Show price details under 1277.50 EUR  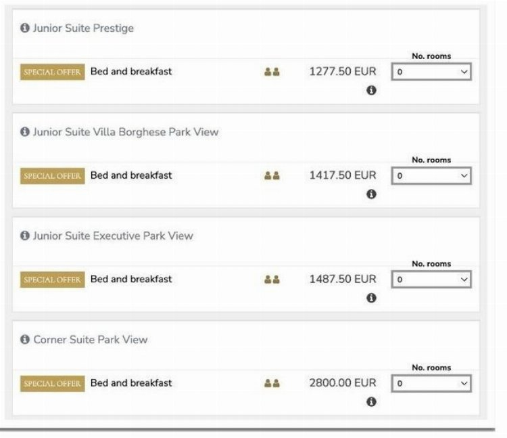tap(371, 90)
